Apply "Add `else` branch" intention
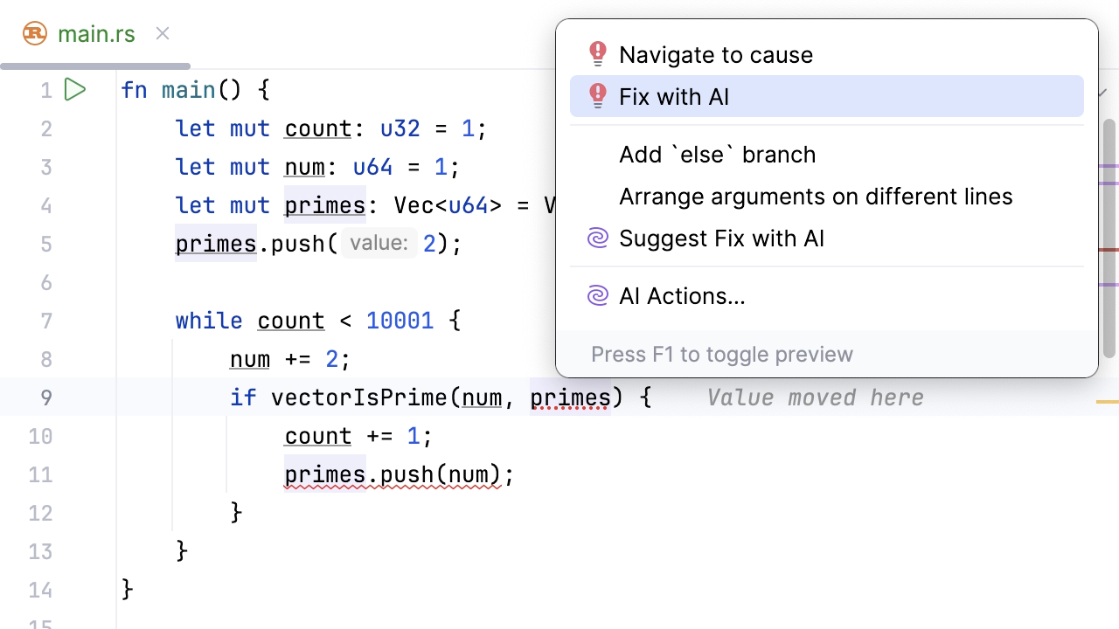Viewport: 1119px width, 629px height. point(717,155)
